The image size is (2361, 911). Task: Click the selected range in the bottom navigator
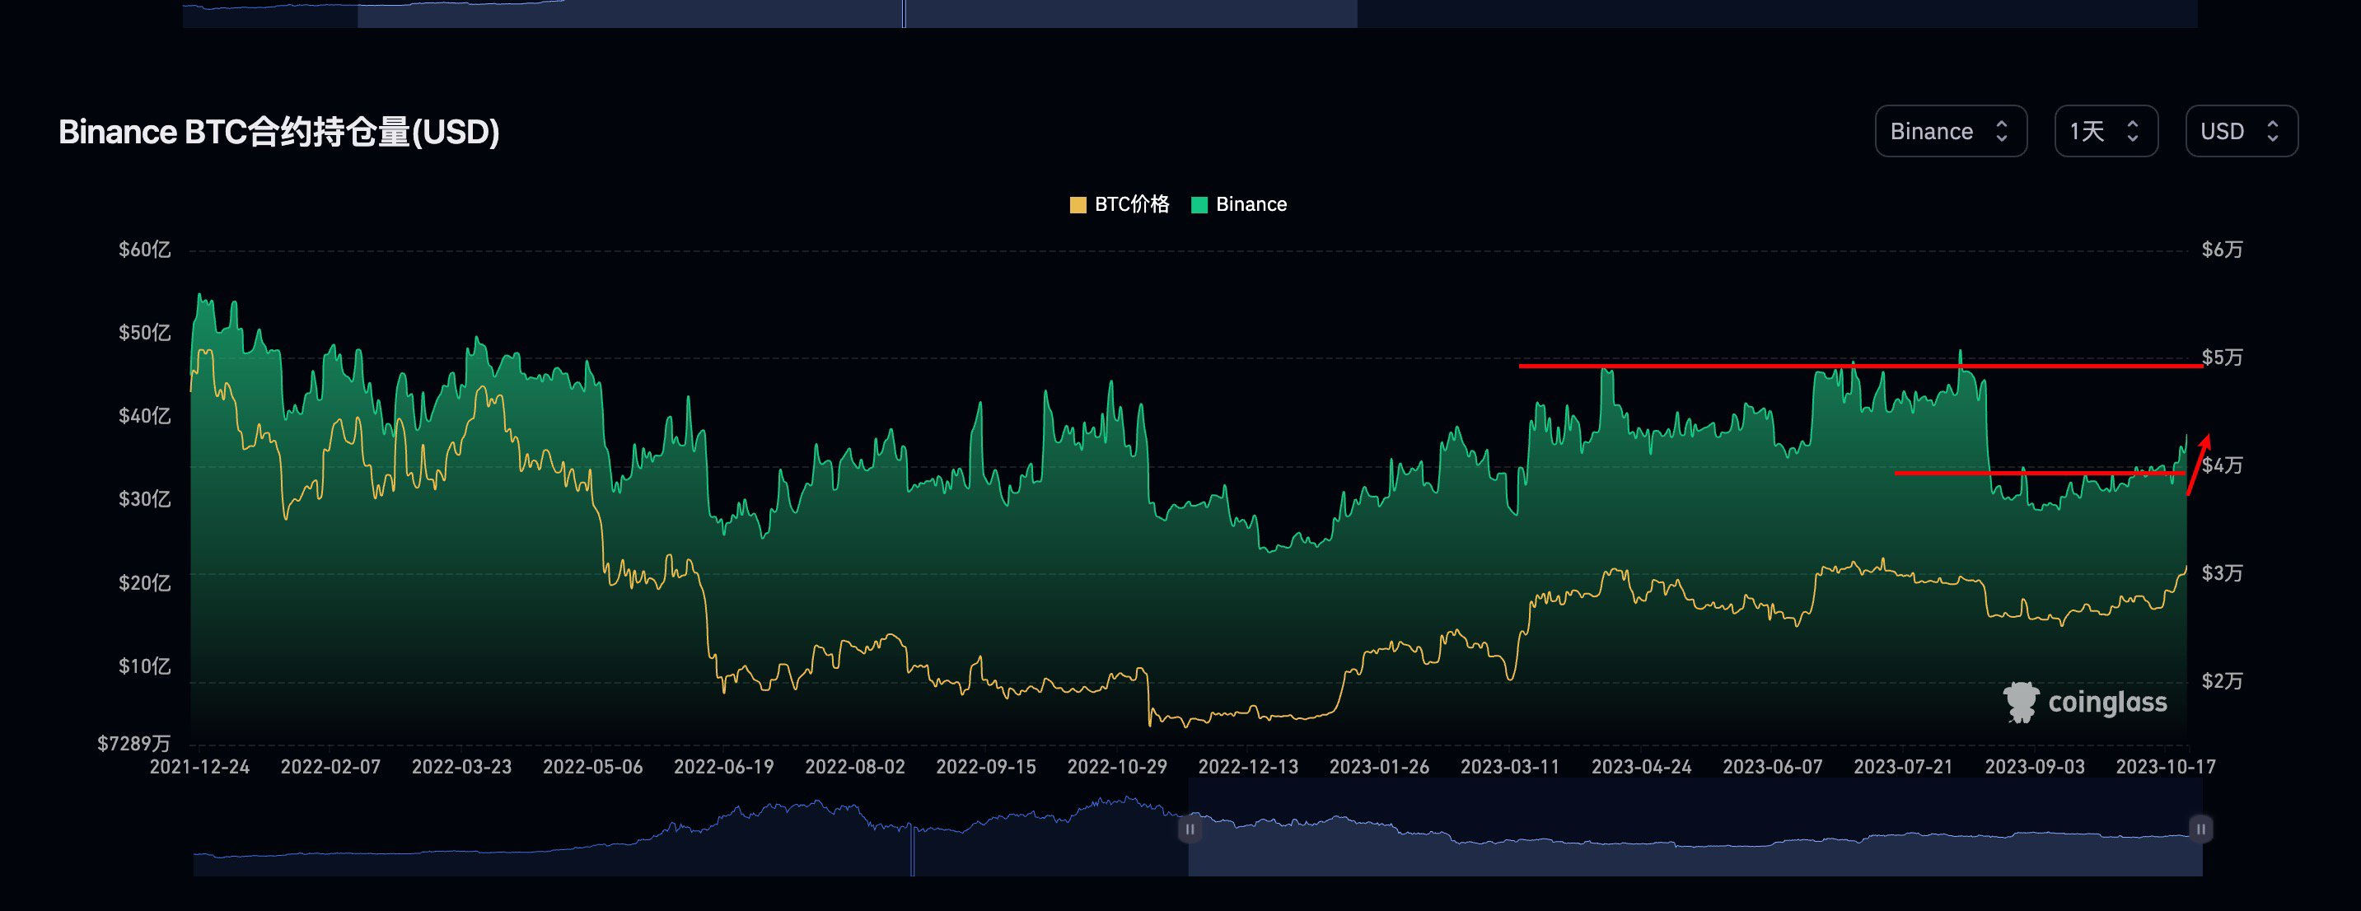(x=1695, y=828)
